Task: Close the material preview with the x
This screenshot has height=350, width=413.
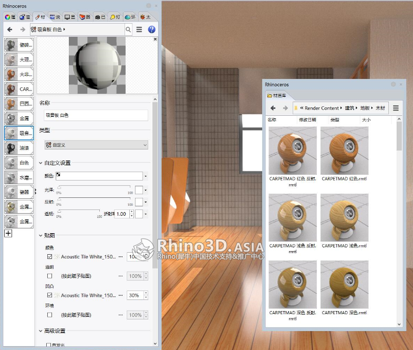Action: (x=155, y=39)
